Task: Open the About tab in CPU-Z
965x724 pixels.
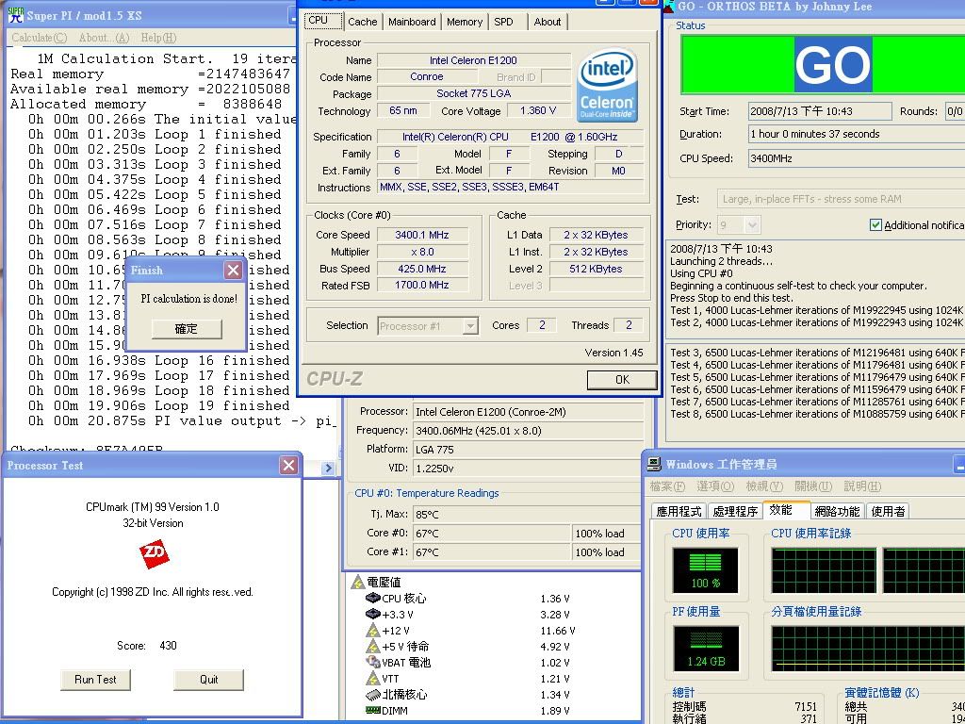Action: (548, 22)
